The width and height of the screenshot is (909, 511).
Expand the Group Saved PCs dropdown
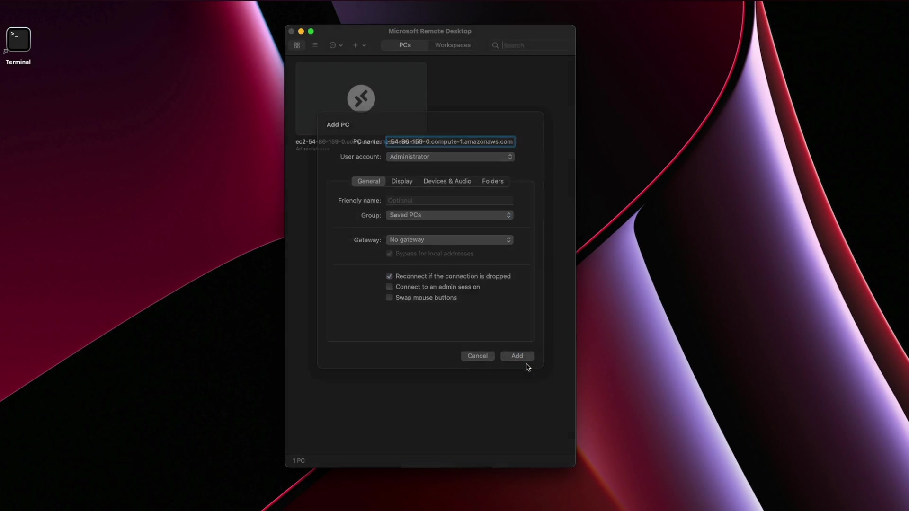coord(450,215)
